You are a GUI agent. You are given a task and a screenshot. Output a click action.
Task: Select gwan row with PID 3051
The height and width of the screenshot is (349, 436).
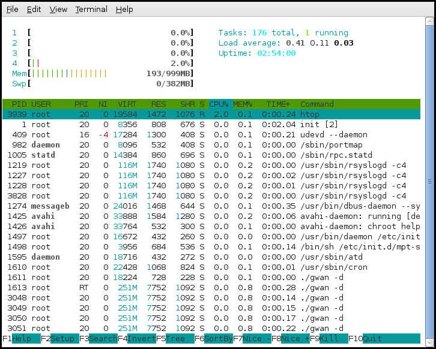coord(211,329)
